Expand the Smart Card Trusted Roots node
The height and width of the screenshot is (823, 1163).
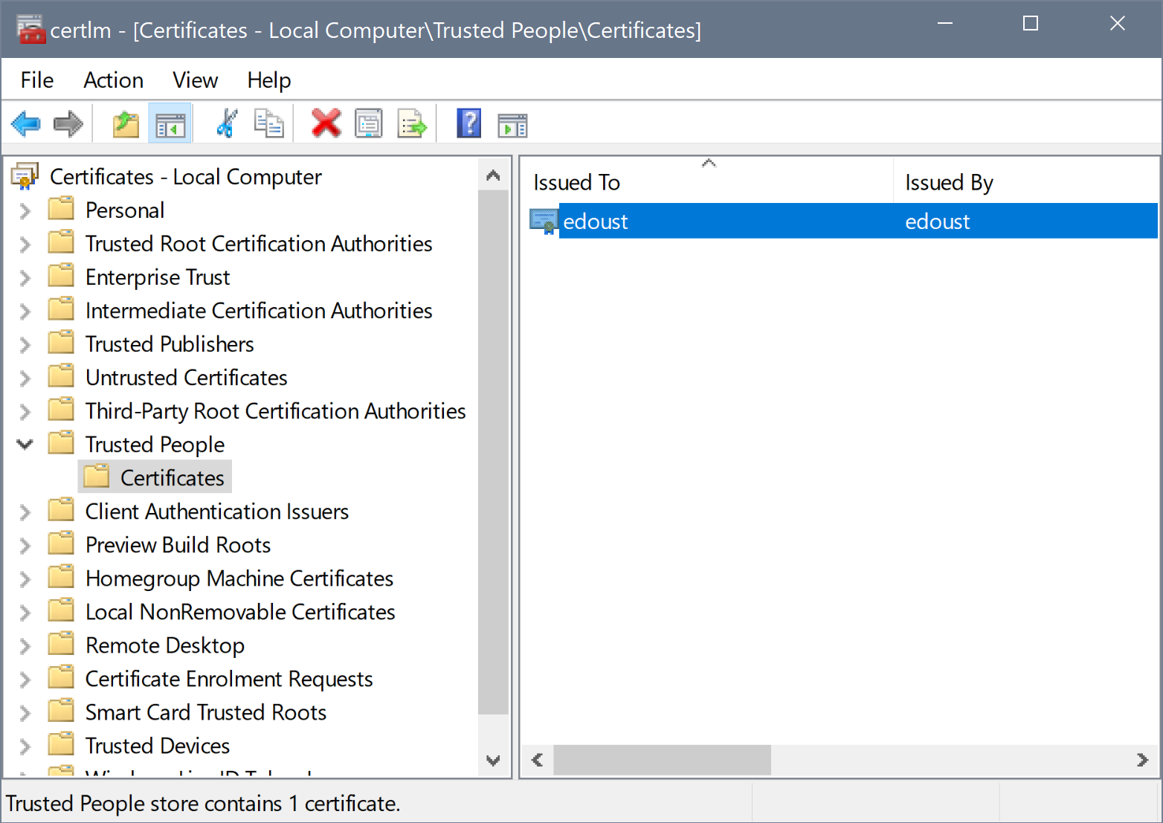pyautogui.click(x=25, y=713)
